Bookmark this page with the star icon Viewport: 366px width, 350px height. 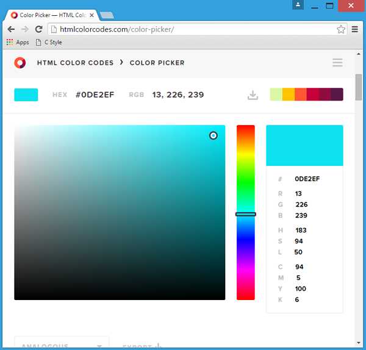coord(341,29)
